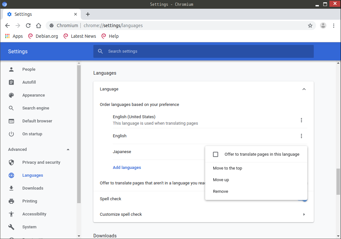Click the forward navigation arrow

click(x=18, y=26)
